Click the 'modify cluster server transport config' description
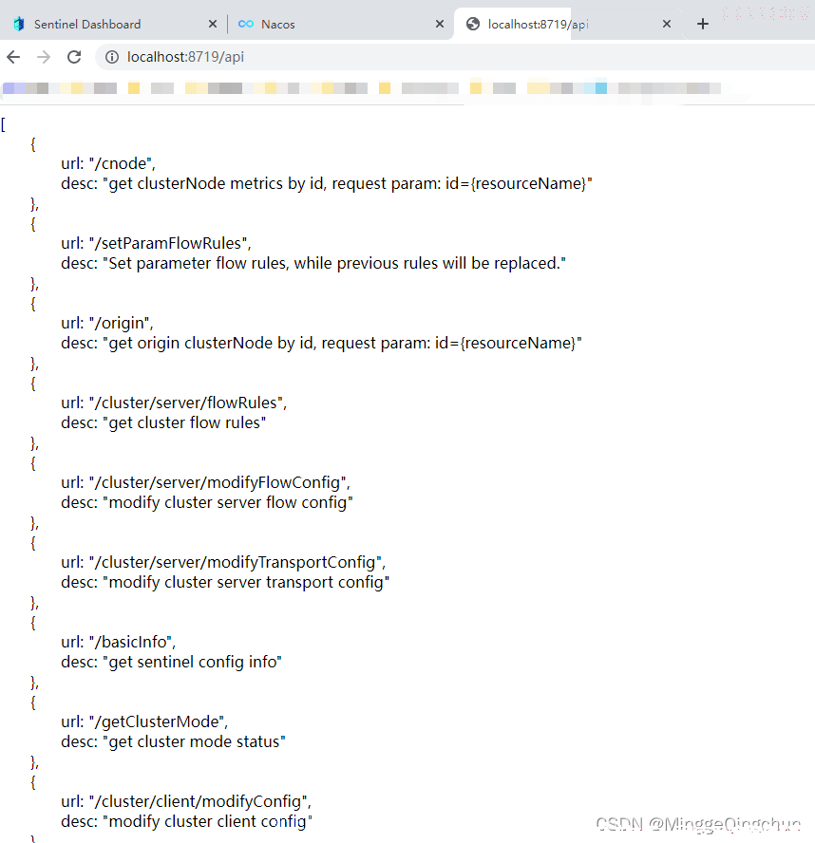 click(x=225, y=582)
